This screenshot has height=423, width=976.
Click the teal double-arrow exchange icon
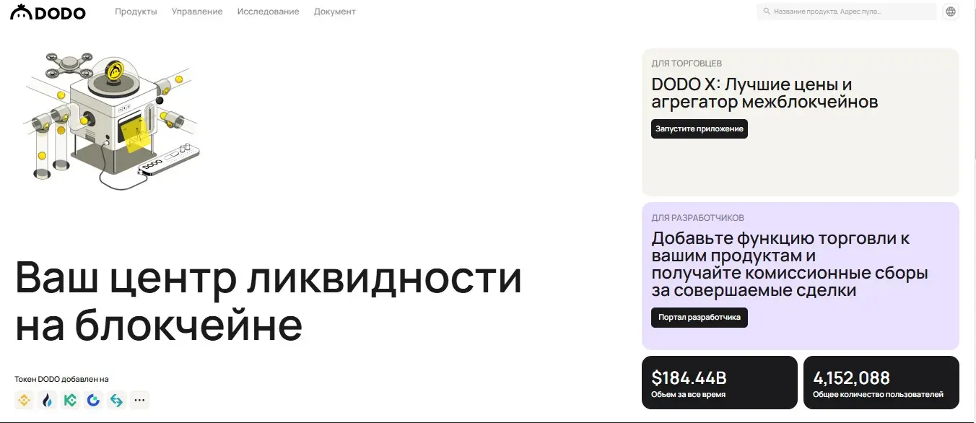tap(116, 400)
